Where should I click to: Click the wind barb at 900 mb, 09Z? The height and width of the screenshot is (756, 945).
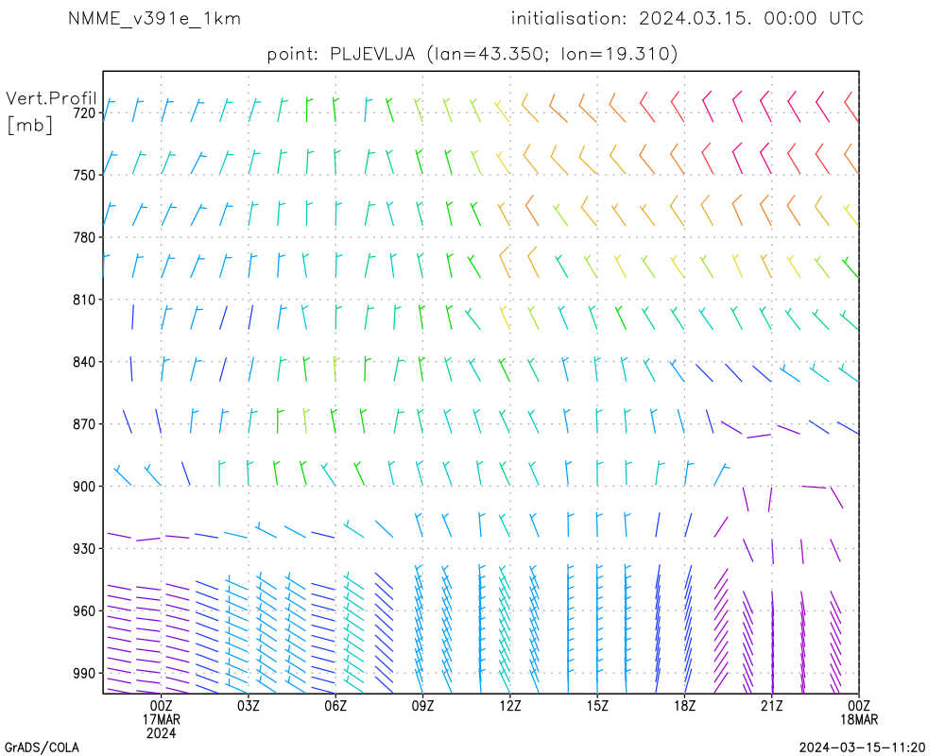coord(421,473)
